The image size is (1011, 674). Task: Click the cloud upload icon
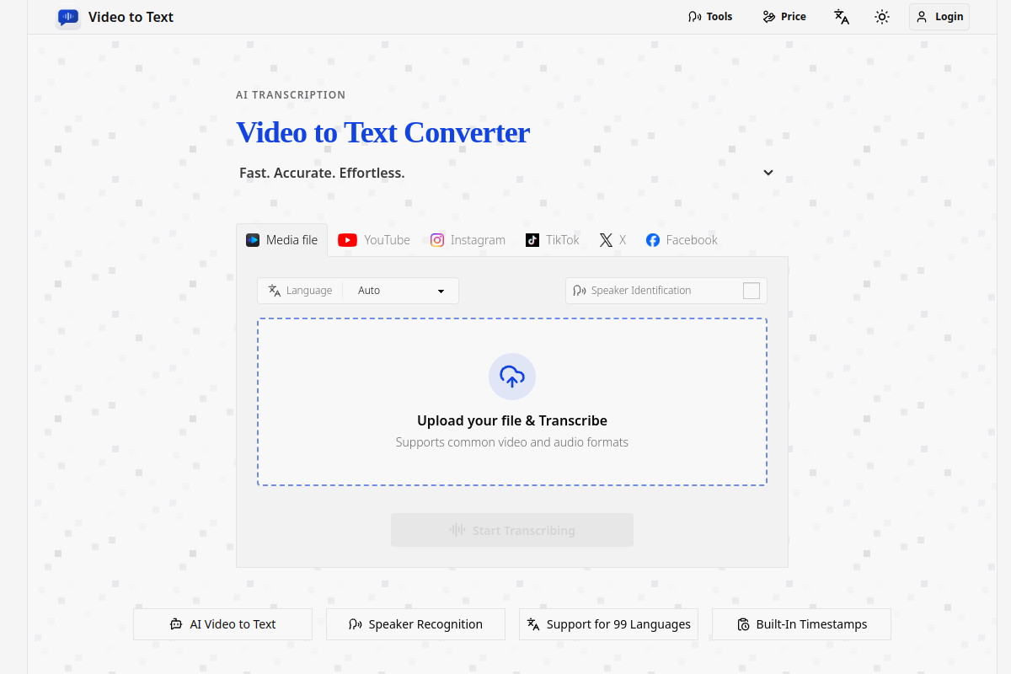[x=512, y=377]
